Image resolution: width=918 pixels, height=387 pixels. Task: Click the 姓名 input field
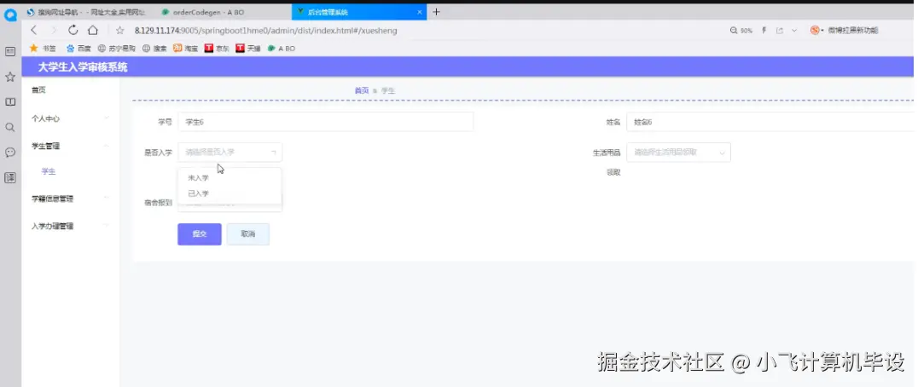[771, 122]
